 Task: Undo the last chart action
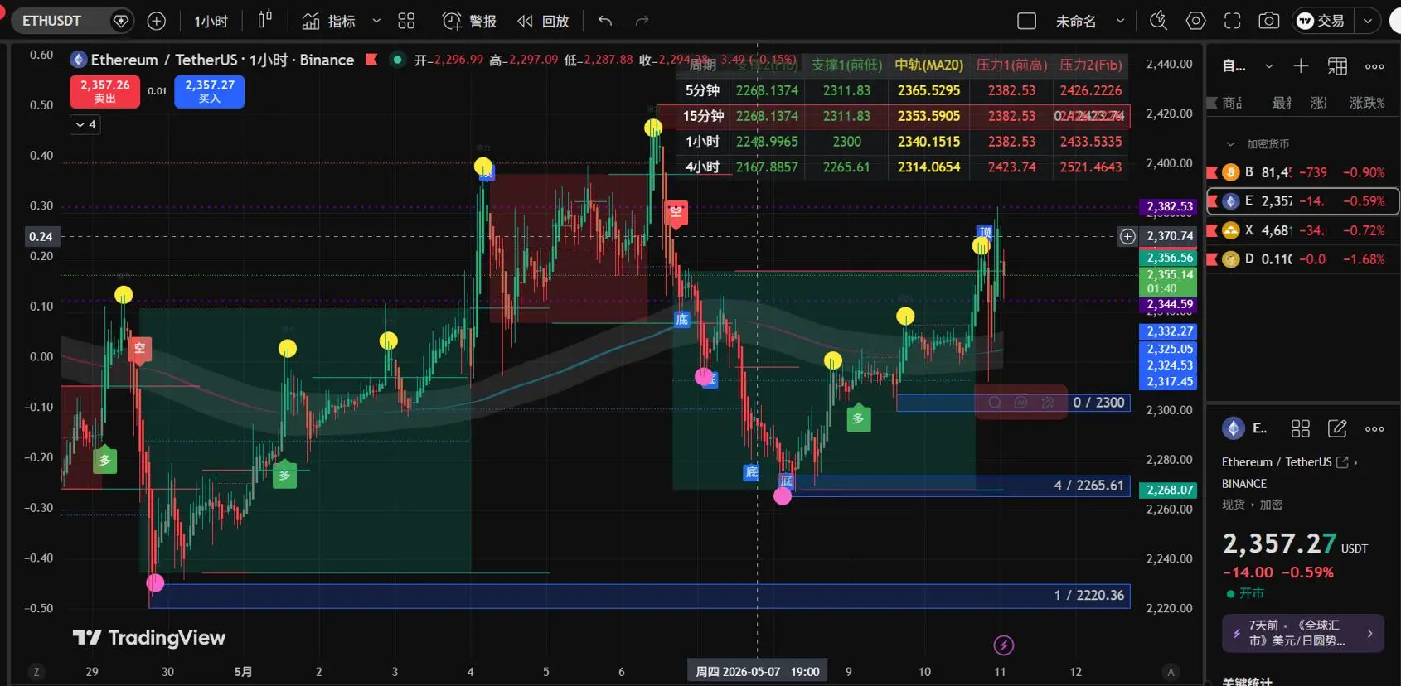coord(605,21)
